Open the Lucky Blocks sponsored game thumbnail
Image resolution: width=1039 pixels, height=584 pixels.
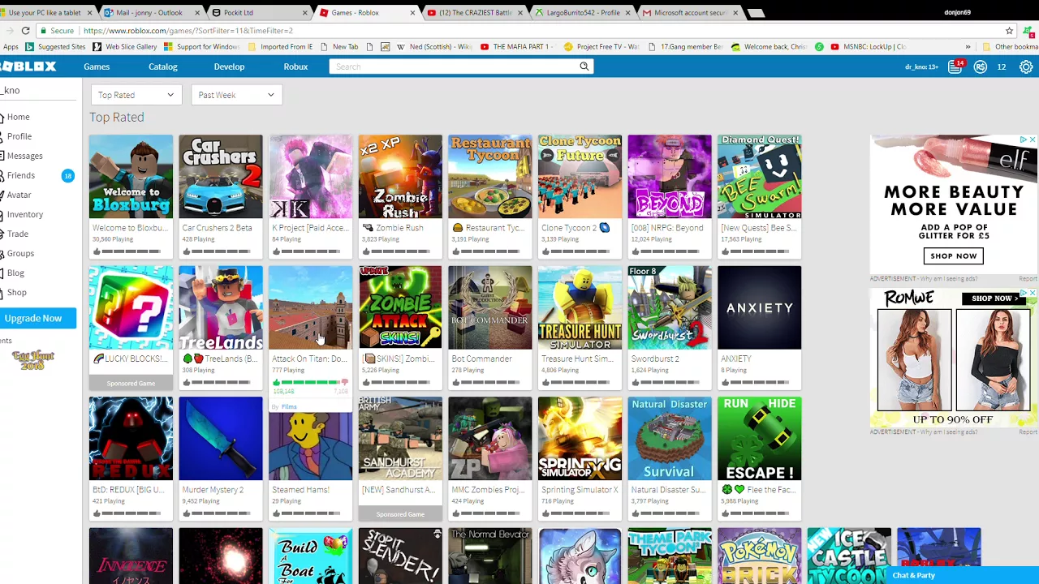(131, 307)
